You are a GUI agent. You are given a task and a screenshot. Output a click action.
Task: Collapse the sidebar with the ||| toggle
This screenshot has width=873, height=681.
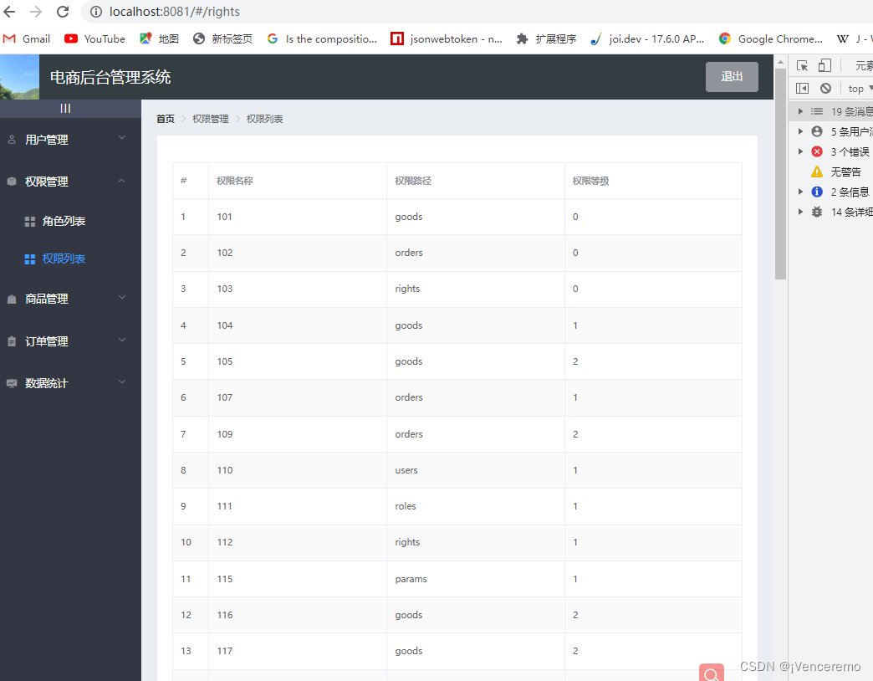point(64,108)
